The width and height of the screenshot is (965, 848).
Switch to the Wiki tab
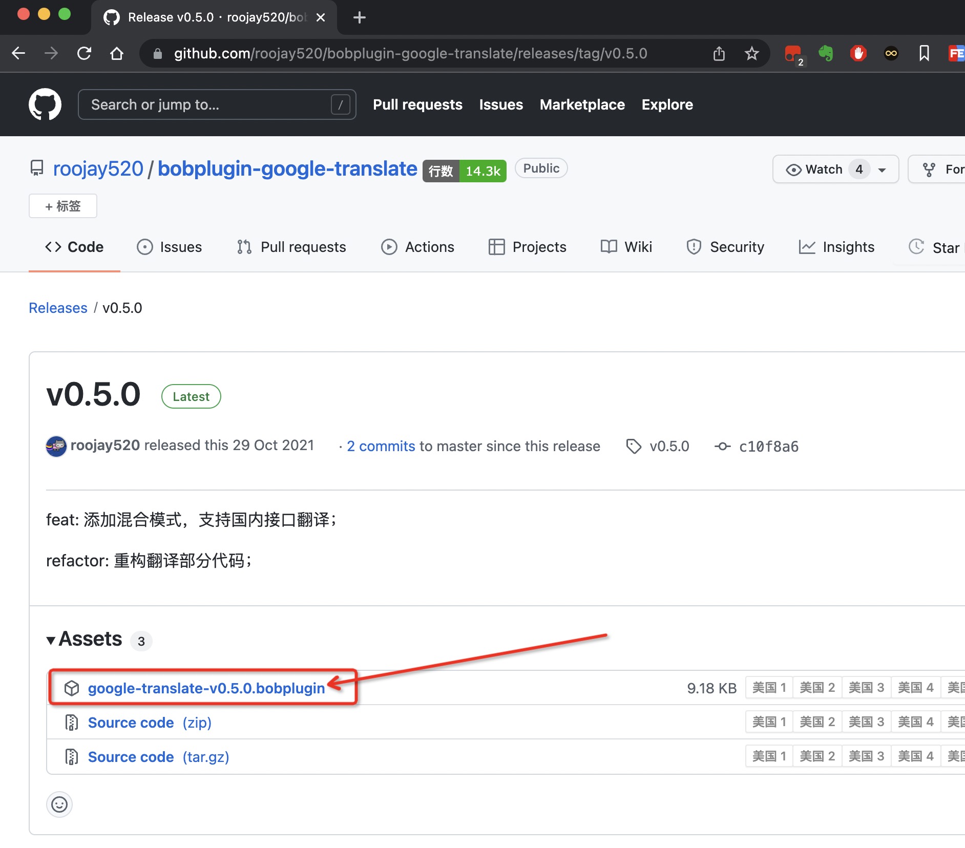[x=626, y=247]
